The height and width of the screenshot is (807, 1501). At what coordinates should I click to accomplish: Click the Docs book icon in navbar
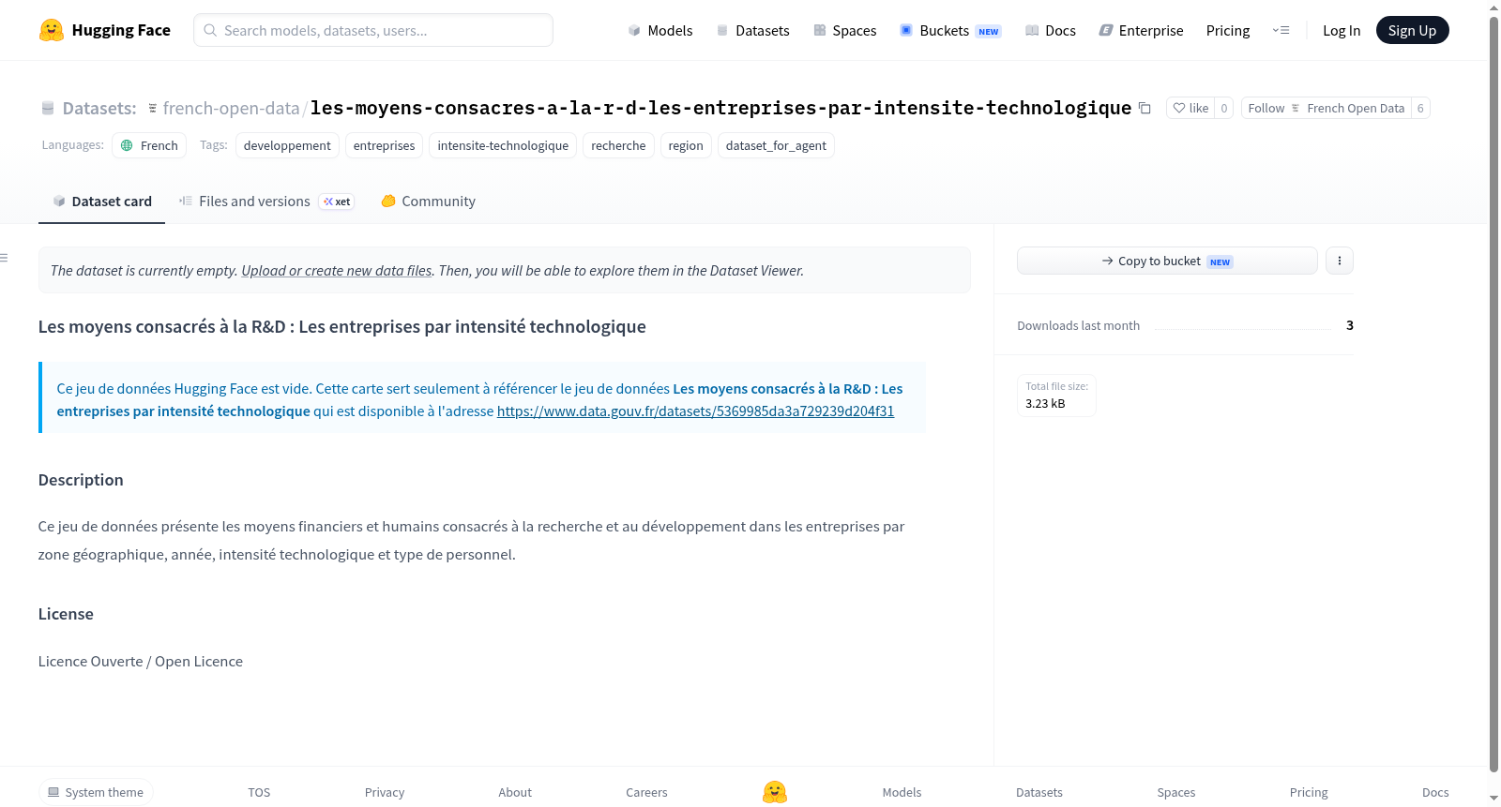click(1032, 30)
